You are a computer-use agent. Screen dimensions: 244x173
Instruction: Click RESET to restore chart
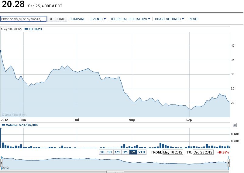click(194, 19)
